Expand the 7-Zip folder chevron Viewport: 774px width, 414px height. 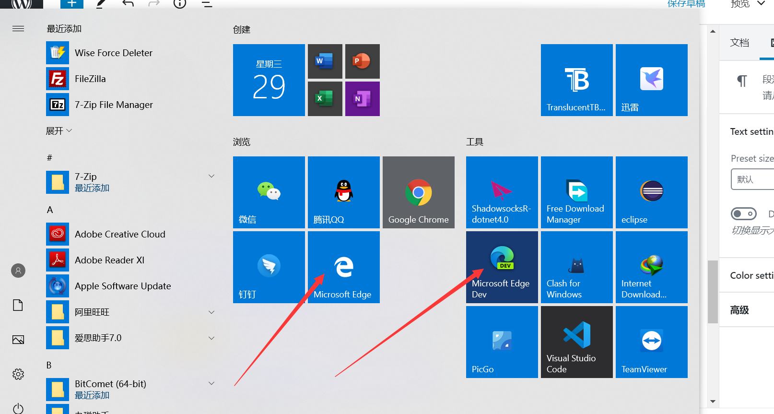211,177
